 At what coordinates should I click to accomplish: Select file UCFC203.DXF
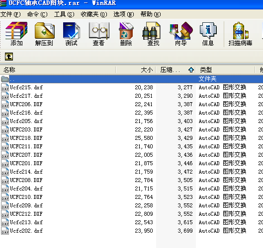26,129
